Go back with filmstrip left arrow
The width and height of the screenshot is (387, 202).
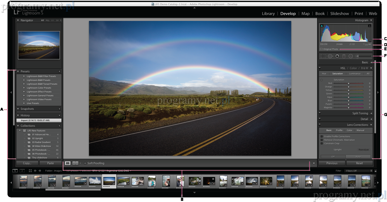click(35, 170)
